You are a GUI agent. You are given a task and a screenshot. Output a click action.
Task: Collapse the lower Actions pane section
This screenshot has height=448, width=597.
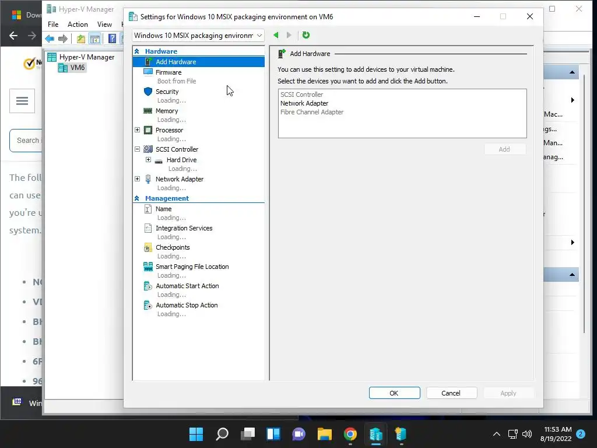[x=572, y=275]
